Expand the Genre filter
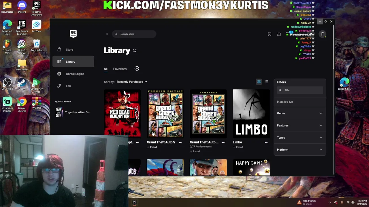Screen dimensions: 369x207 300,113
